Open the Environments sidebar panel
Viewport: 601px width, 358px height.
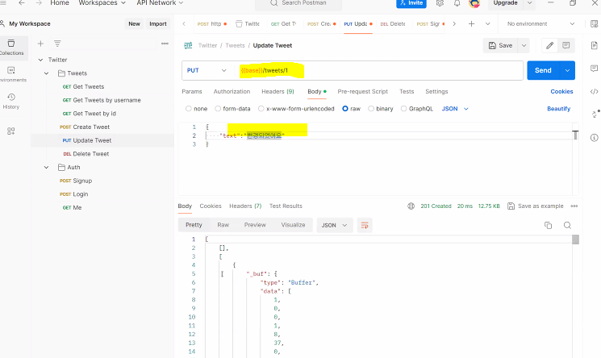click(x=11, y=74)
